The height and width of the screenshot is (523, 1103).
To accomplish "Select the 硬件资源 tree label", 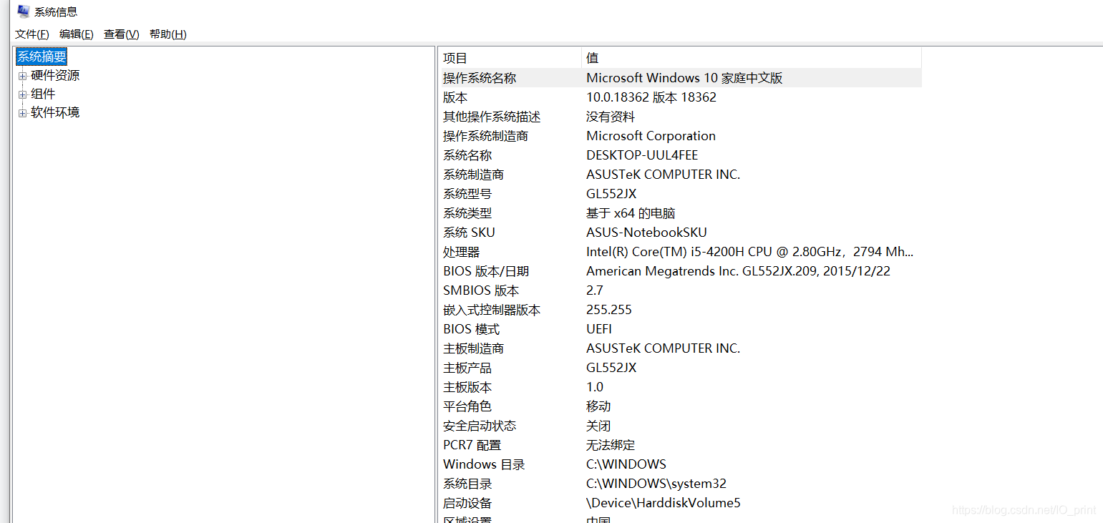I will [55, 75].
